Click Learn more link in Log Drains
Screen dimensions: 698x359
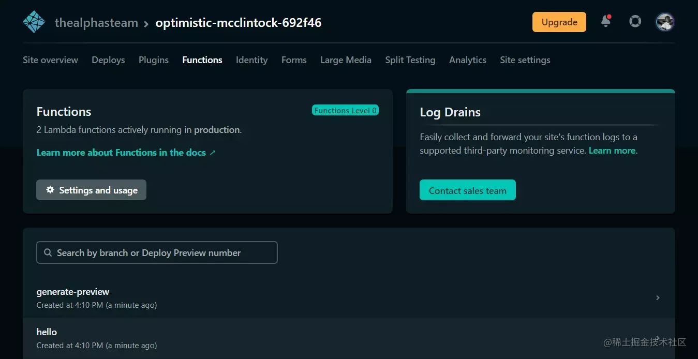pos(613,151)
